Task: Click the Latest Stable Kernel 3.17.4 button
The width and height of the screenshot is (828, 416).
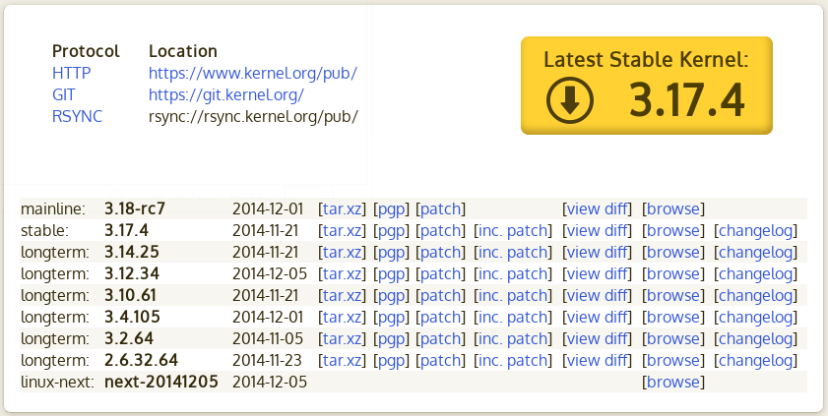Action: (646, 86)
